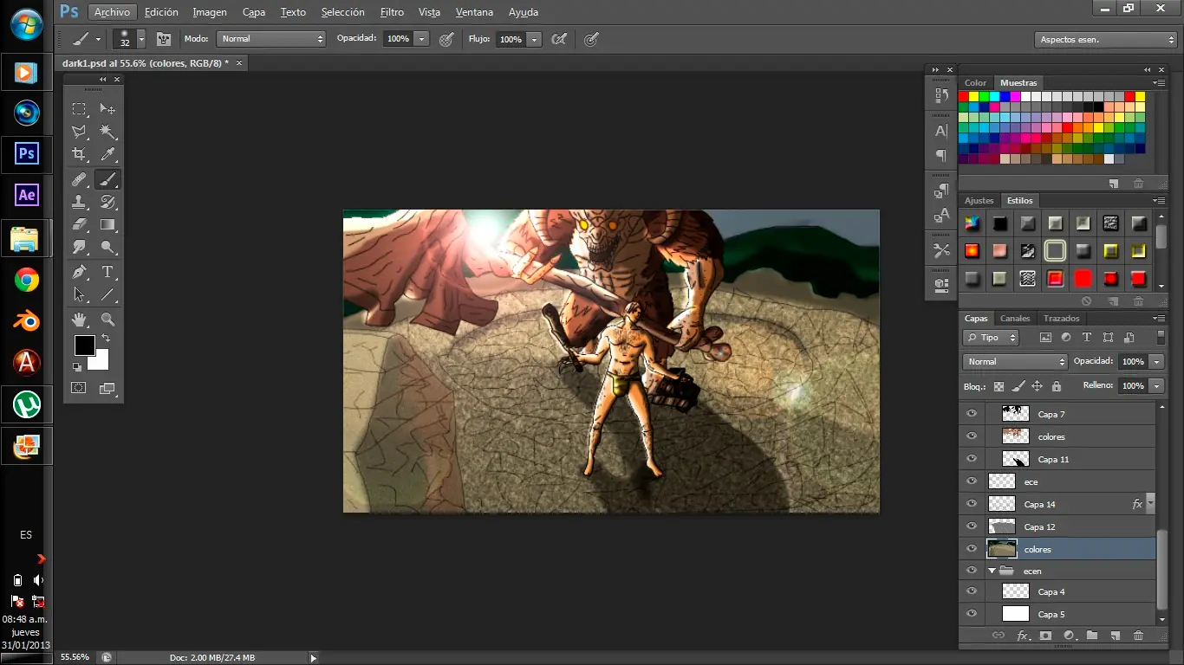Switch to the Canales tab
Screen dimensions: 1184x665
[x=1015, y=318]
